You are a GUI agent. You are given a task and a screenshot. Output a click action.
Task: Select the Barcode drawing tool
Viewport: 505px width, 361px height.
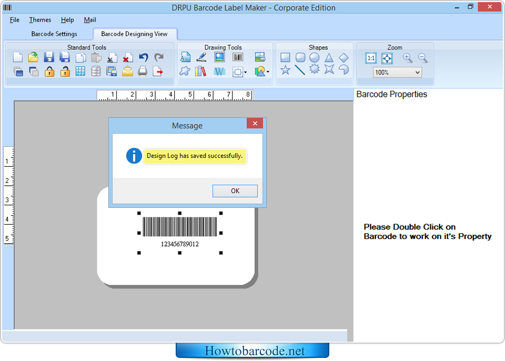coord(238,57)
